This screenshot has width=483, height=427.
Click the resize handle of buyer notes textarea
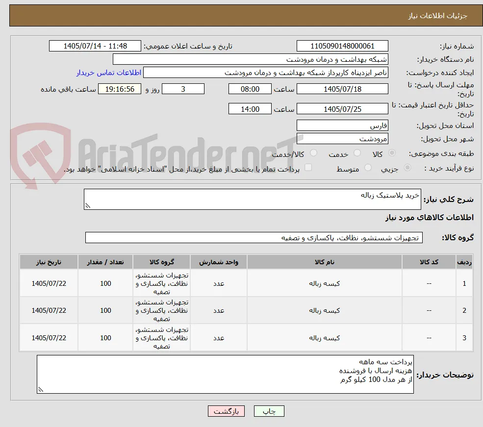[x=41, y=389]
